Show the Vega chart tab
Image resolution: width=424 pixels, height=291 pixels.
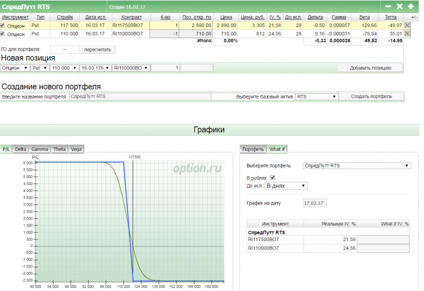tap(76, 149)
